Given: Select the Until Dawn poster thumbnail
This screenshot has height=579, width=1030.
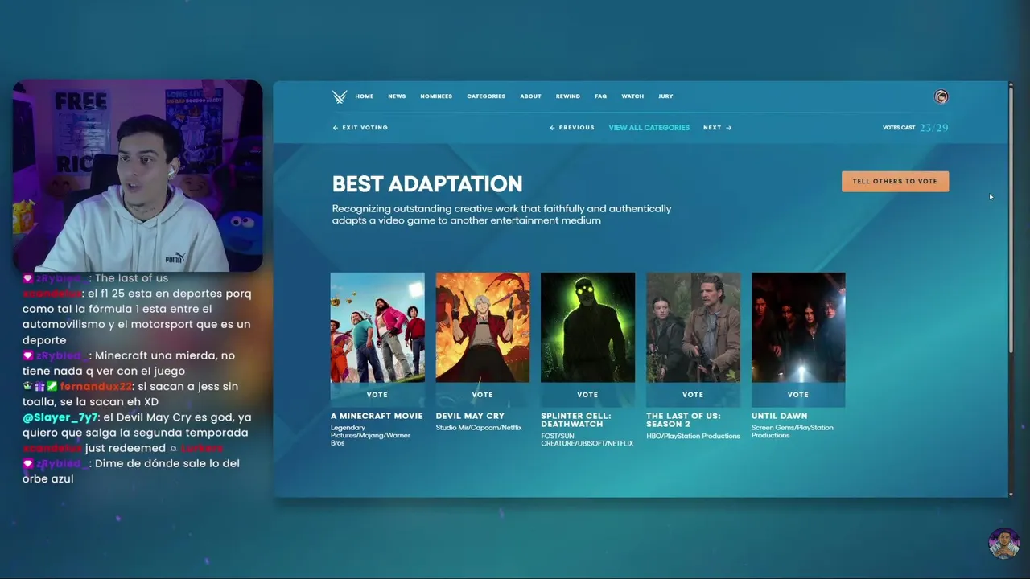Looking at the screenshot, I should pyautogui.click(x=798, y=327).
